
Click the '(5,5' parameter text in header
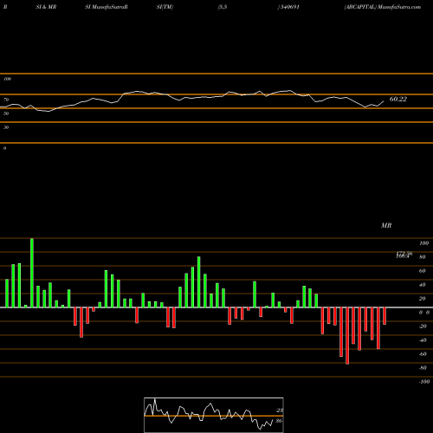pyautogui.click(x=223, y=7)
